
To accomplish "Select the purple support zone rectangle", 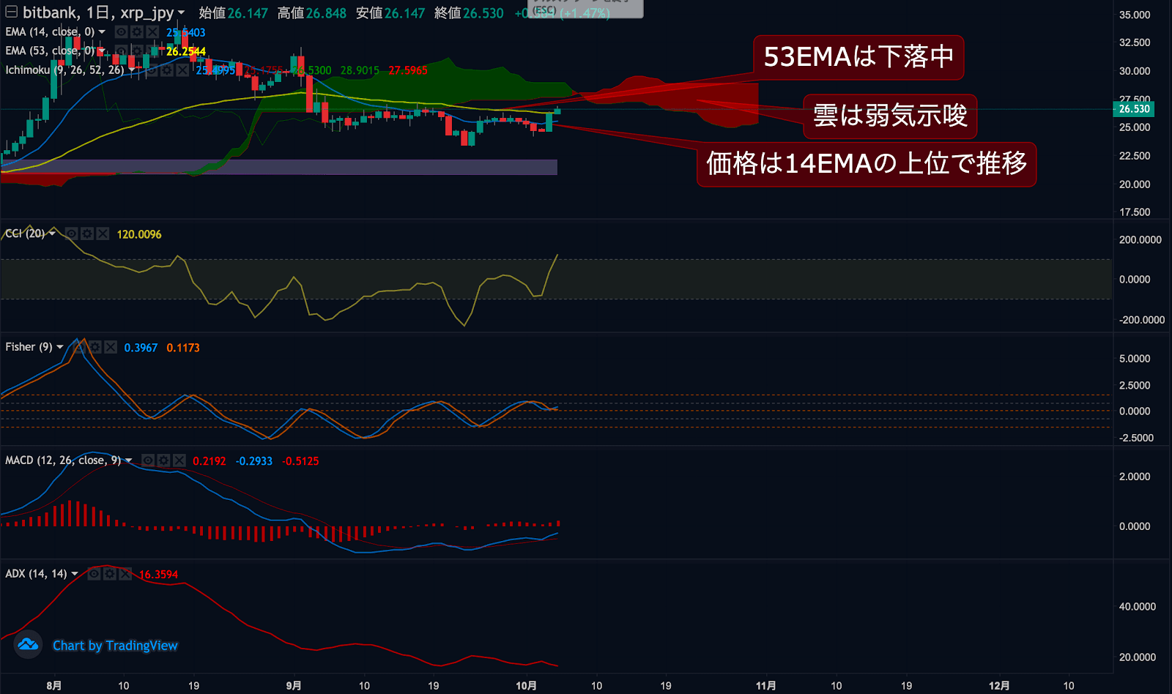I will pos(293,167).
